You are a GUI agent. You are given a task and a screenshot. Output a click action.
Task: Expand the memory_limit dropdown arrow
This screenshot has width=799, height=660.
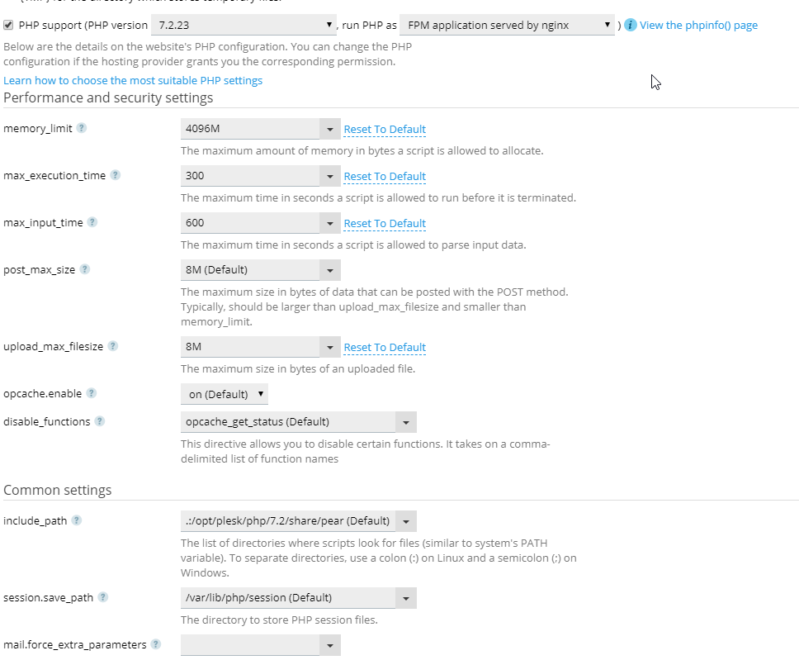(329, 129)
